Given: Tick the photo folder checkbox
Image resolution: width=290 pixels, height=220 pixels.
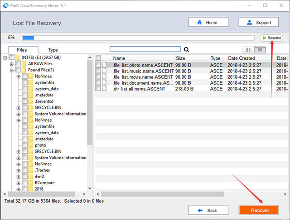Looking at the screenshot, I should (25, 145).
